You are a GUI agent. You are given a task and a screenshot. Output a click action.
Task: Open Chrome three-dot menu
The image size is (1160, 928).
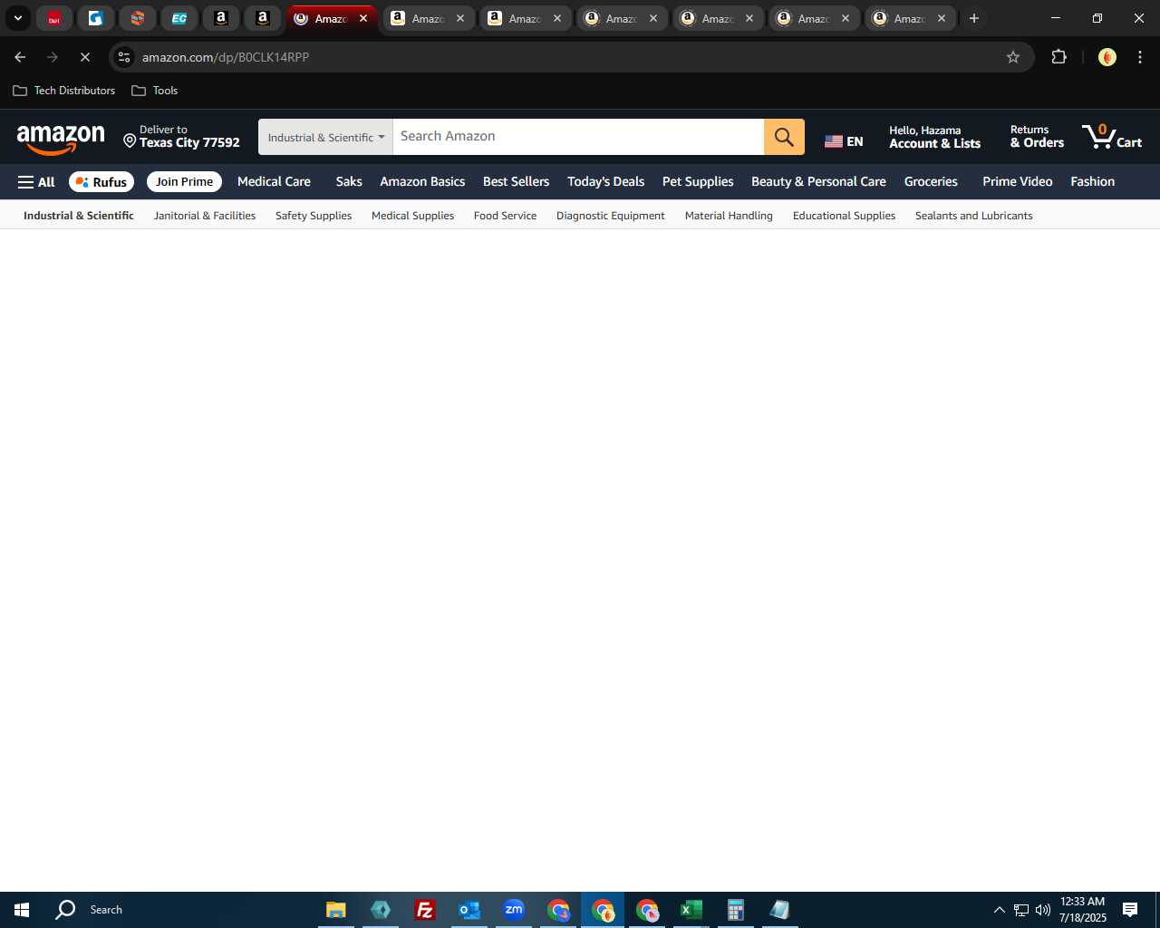[x=1140, y=57]
